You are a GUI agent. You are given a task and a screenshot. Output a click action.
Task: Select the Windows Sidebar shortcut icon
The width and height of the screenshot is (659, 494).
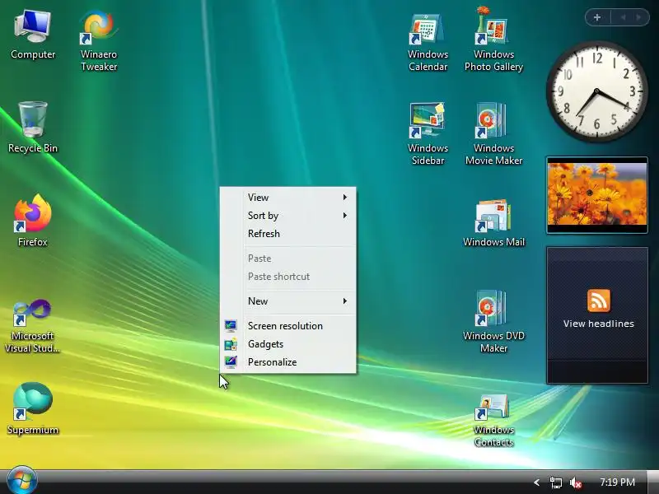pyautogui.click(x=428, y=134)
